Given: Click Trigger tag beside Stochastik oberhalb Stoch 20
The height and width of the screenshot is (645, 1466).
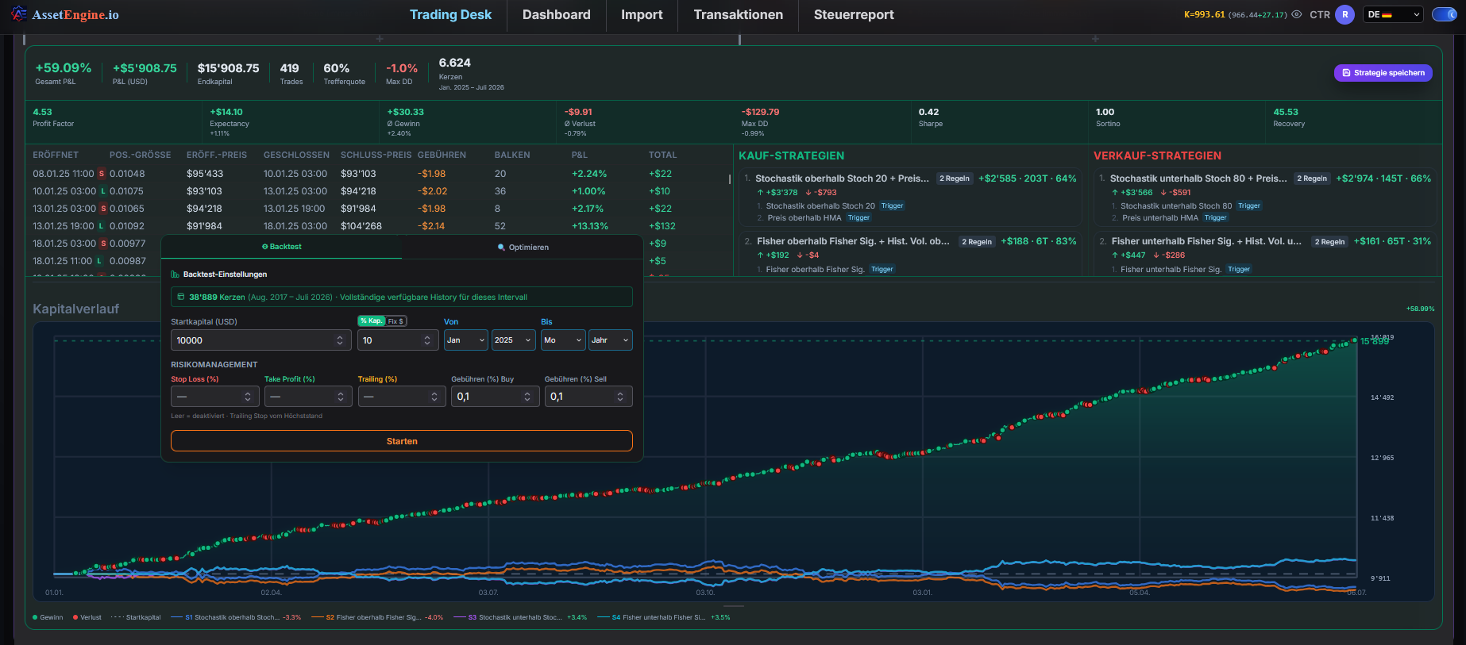Looking at the screenshot, I should [x=892, y=206].
